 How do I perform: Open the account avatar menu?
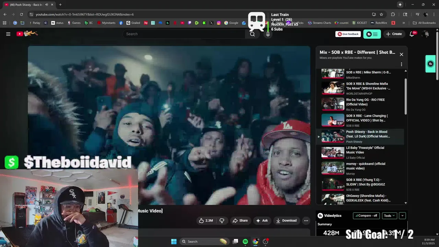click(x=425, y=34)
